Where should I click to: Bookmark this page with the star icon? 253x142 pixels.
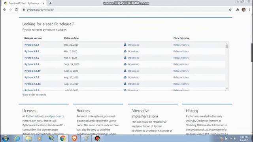click(230, 9)
